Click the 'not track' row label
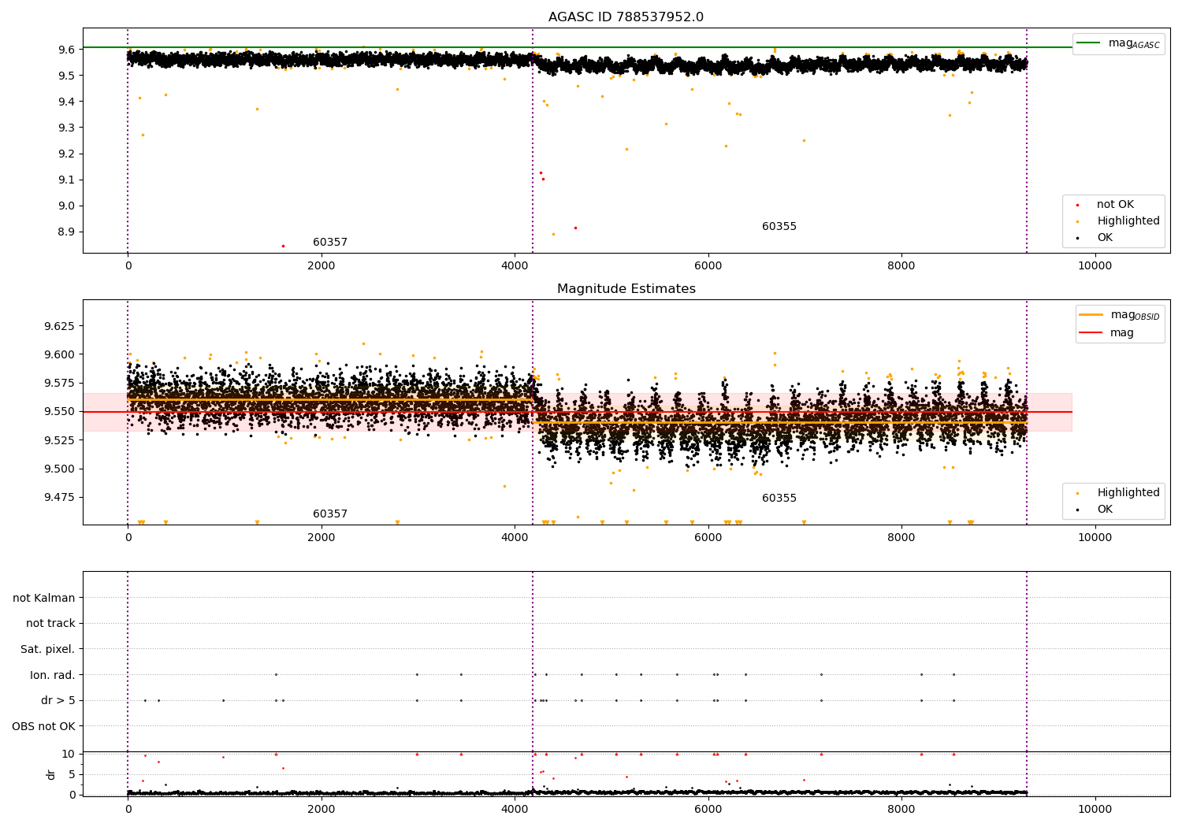The width and height of the screenshot is (1182, 827). [x=50, y=624]
